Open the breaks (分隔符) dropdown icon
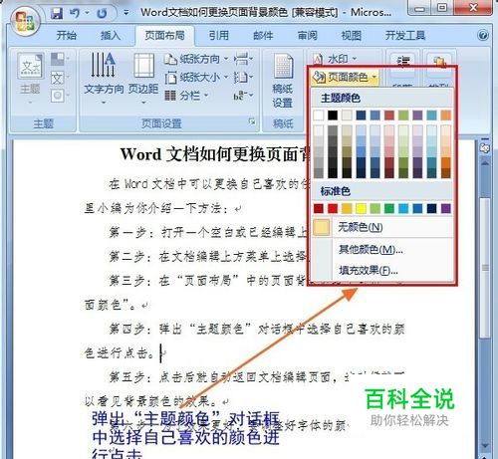The image size is (498, 459). pos(243,60)
